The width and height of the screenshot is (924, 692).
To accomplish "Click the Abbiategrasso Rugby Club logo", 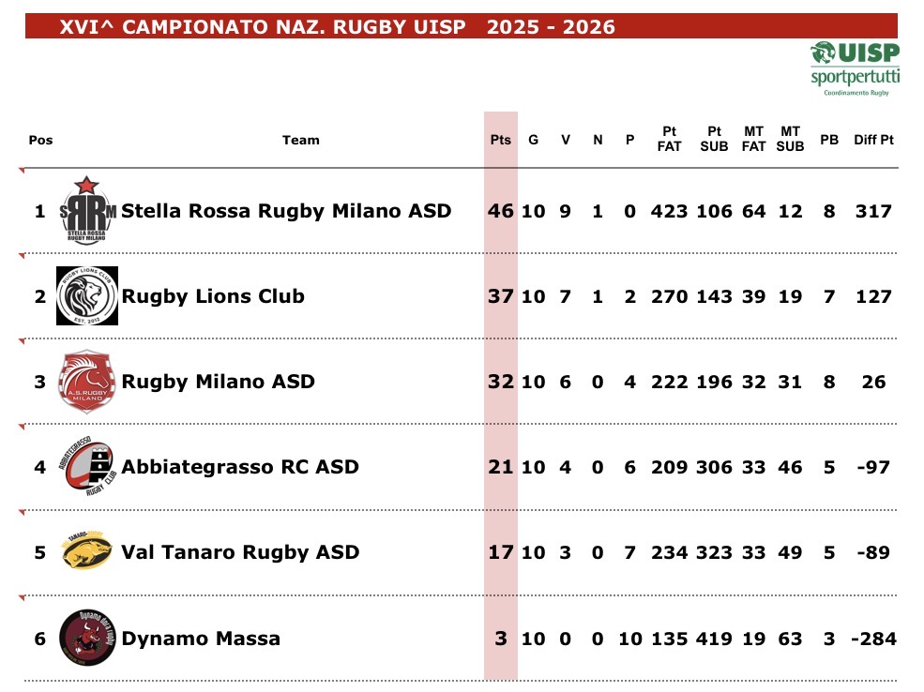I will click(x=88, y=466).
